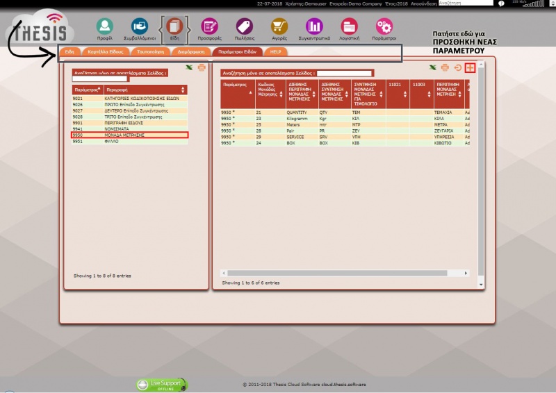Open the Αγορές shopping cart icon

(x=279, y=27)
